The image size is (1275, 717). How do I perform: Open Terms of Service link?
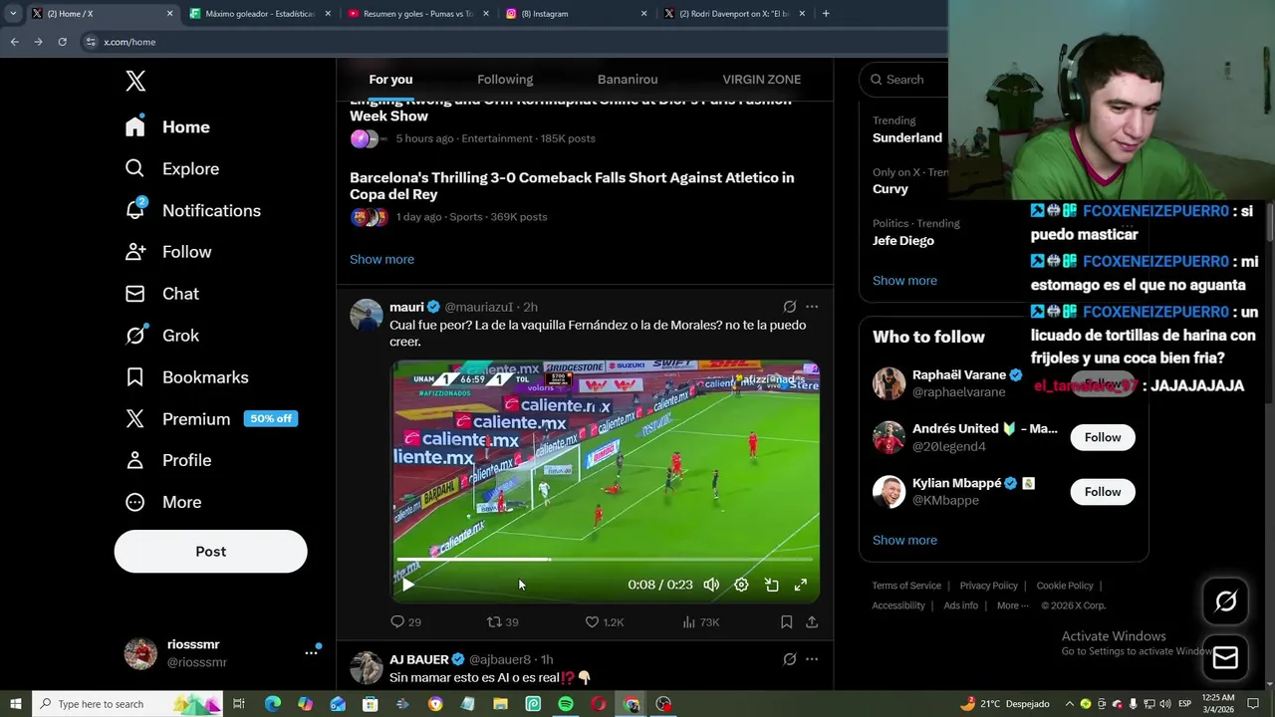coord(906,586)
